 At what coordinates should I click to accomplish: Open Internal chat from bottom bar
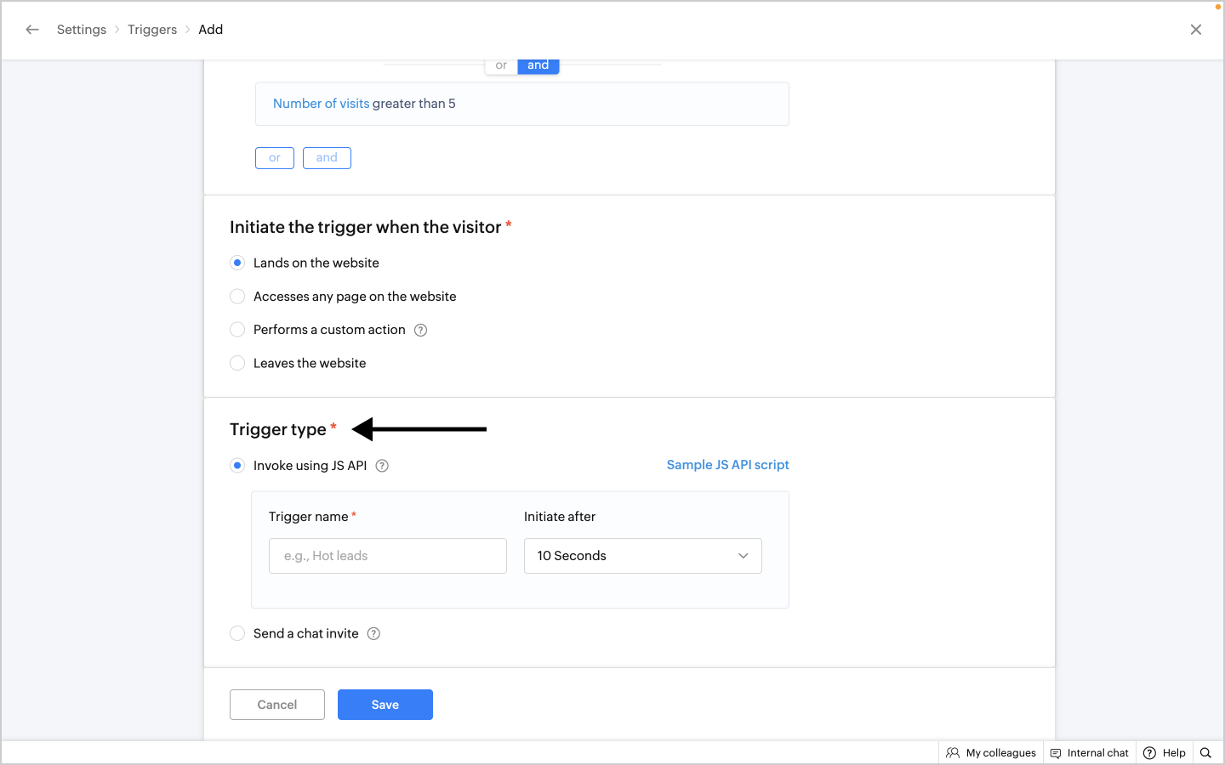(1090, 753)
